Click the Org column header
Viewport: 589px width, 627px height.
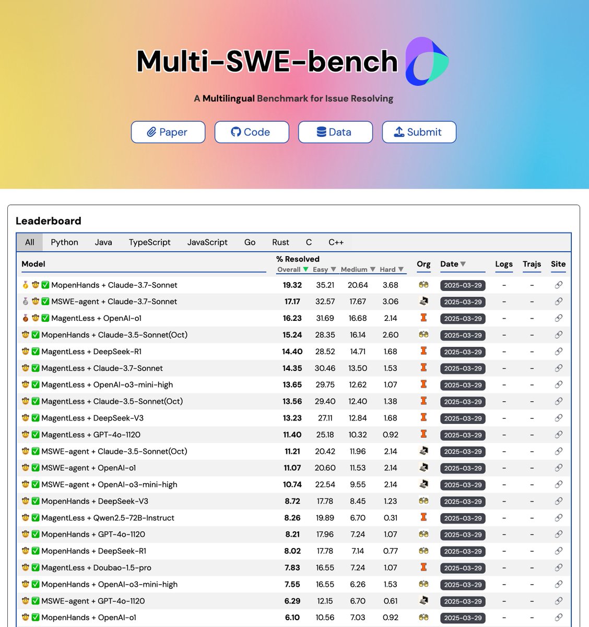click(x=423, y=264)
